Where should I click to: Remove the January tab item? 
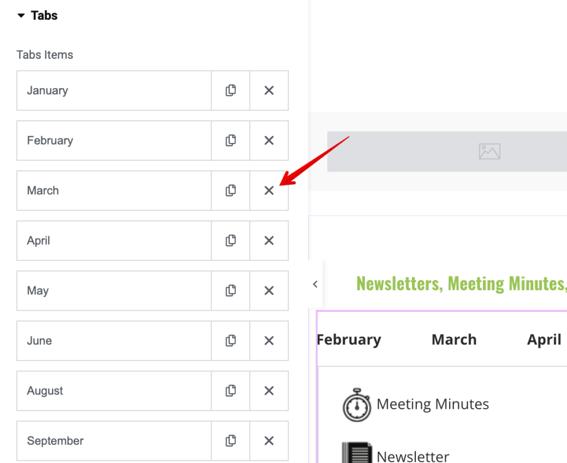[269, 90]
